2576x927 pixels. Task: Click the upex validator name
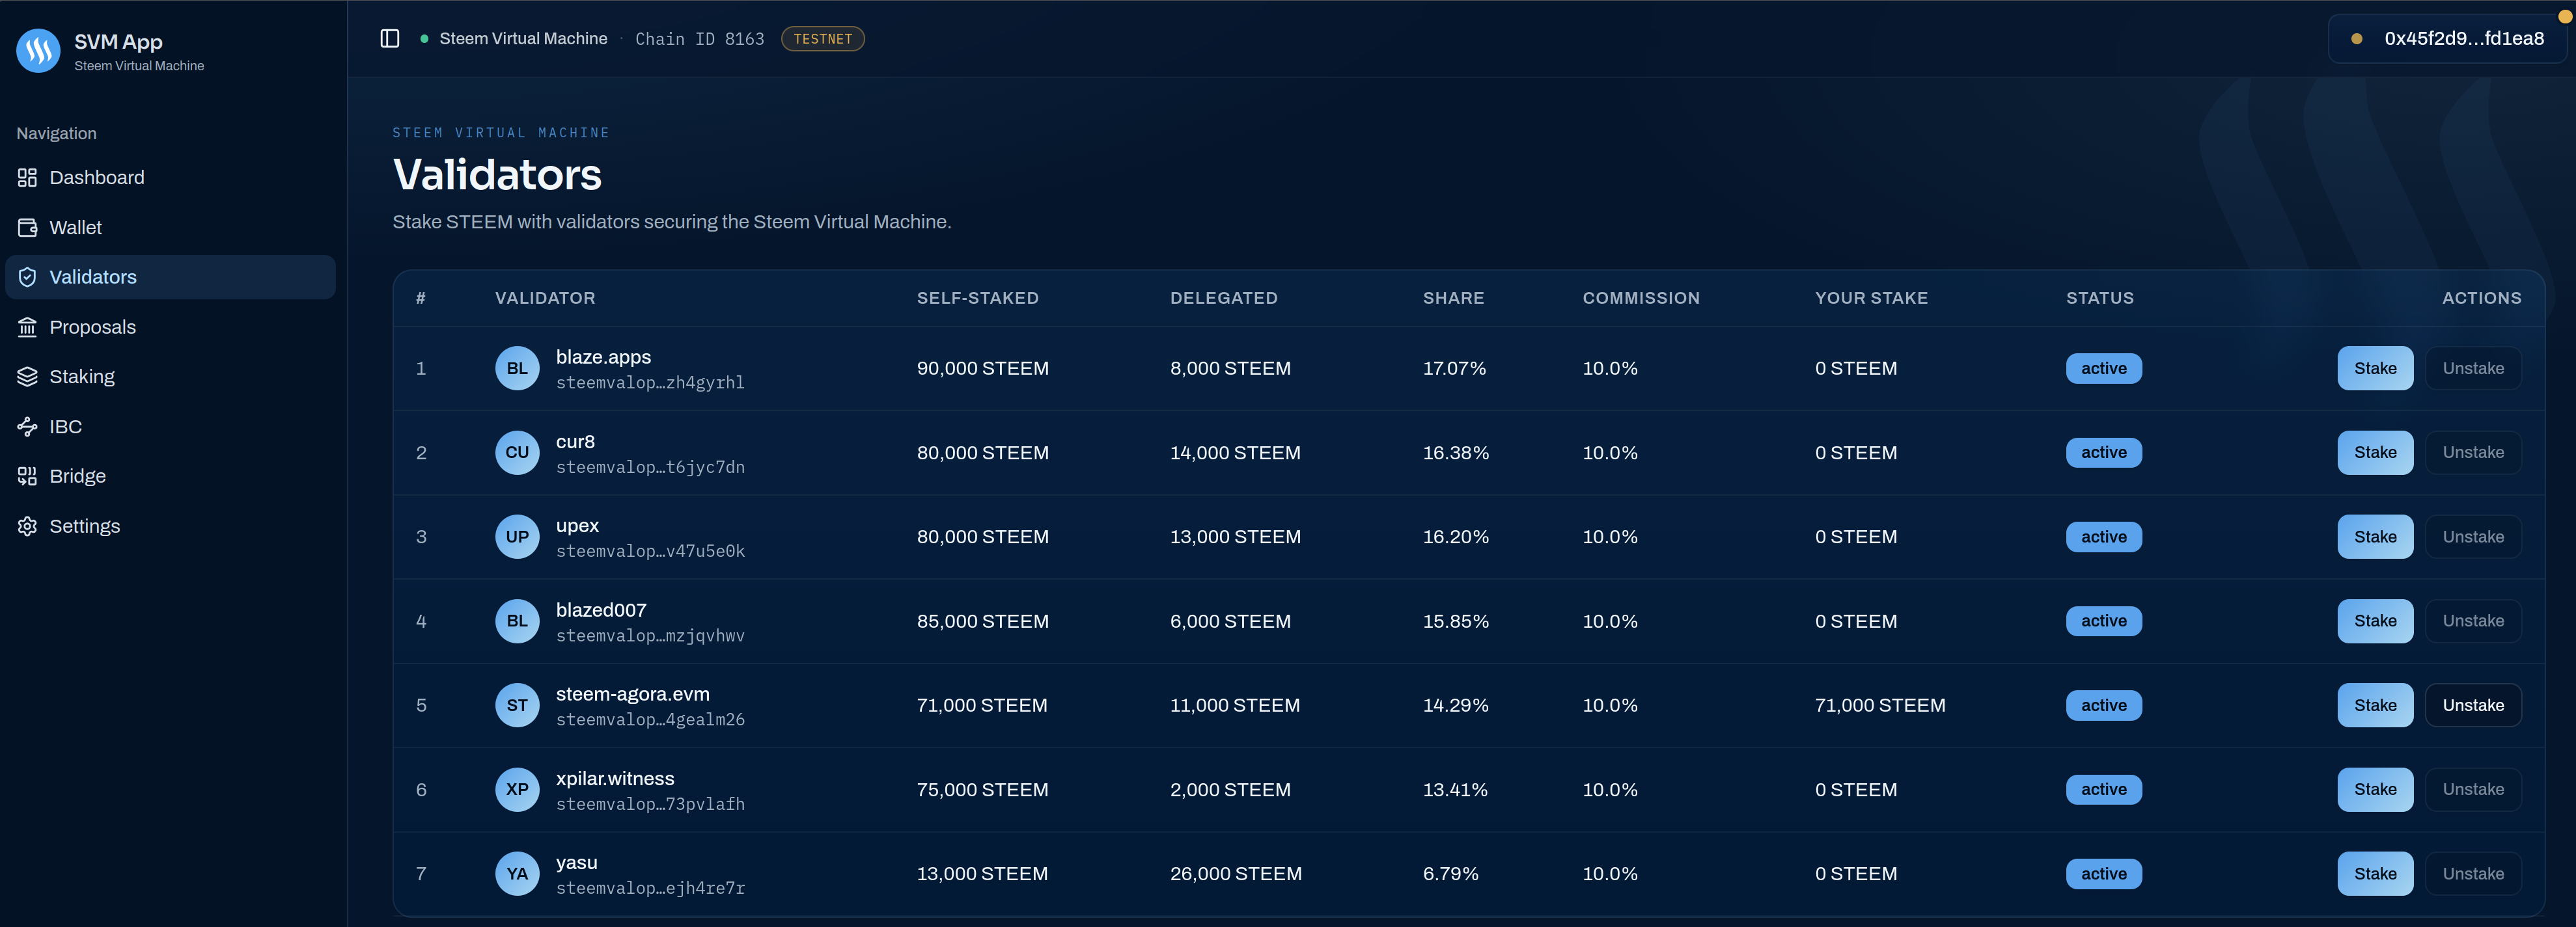(x=577, y=526)
